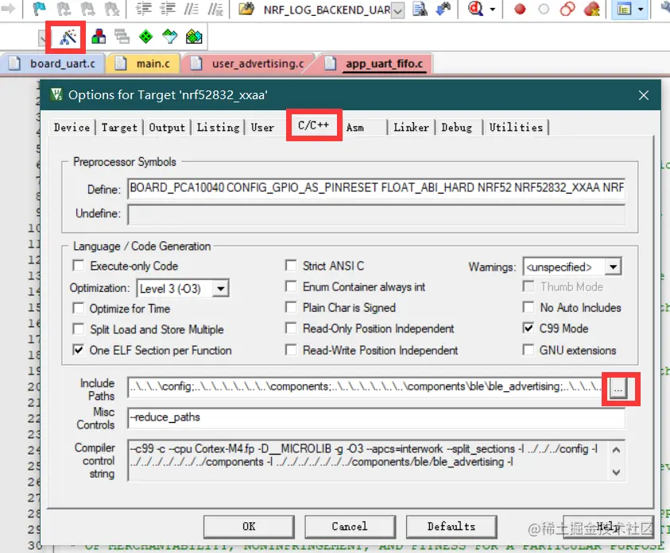Click the Find in Files folder icon
The image size is (670, 553).
point(246,9)
